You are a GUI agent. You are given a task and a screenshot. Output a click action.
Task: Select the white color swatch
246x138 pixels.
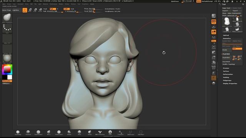pyautogui.click(x=10, y=77)
